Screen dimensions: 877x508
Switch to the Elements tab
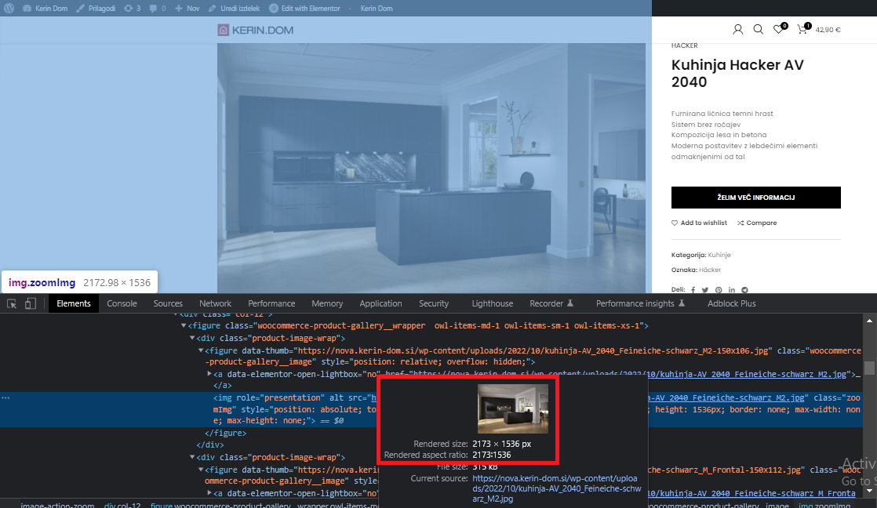point(73,303)
